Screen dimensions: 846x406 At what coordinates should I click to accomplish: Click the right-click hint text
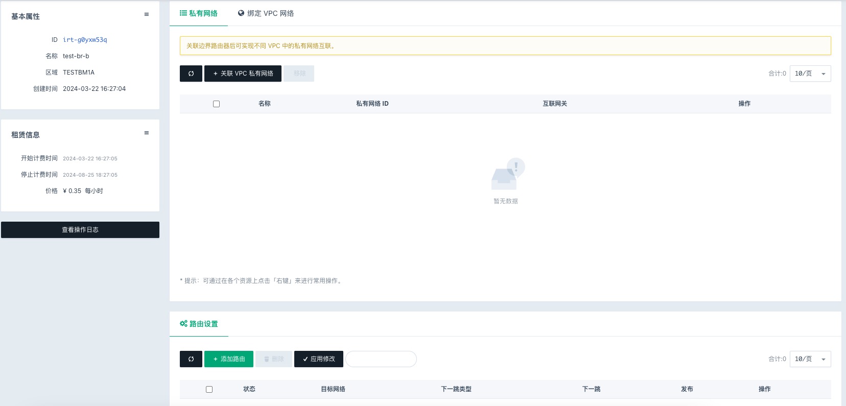(x=261, y=281)
